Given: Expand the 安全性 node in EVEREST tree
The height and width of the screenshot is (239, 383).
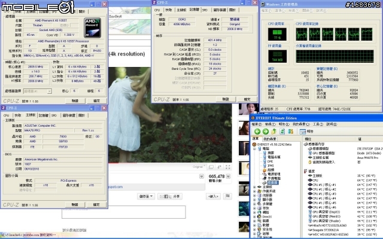Looking at the screenshot, I should [254, 229].
